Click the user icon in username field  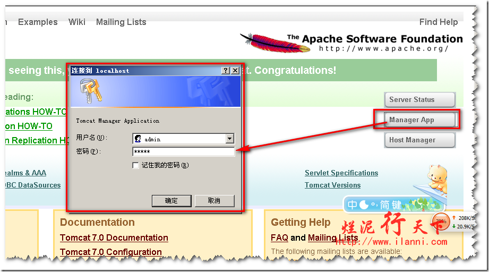[138, 139]
